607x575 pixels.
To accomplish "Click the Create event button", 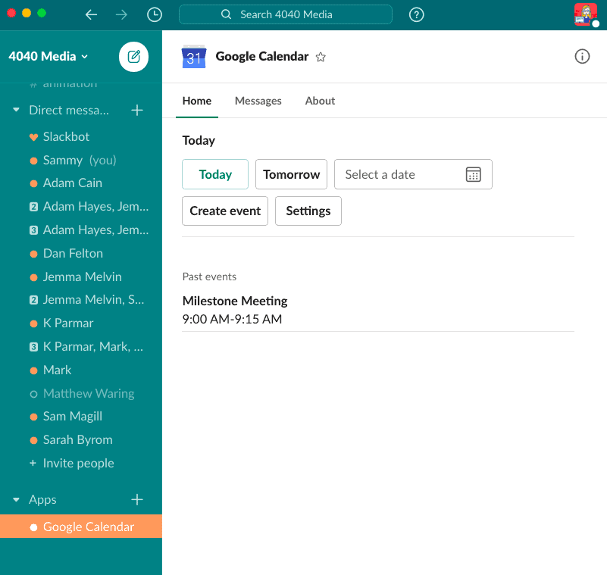I will coord(225,211).
